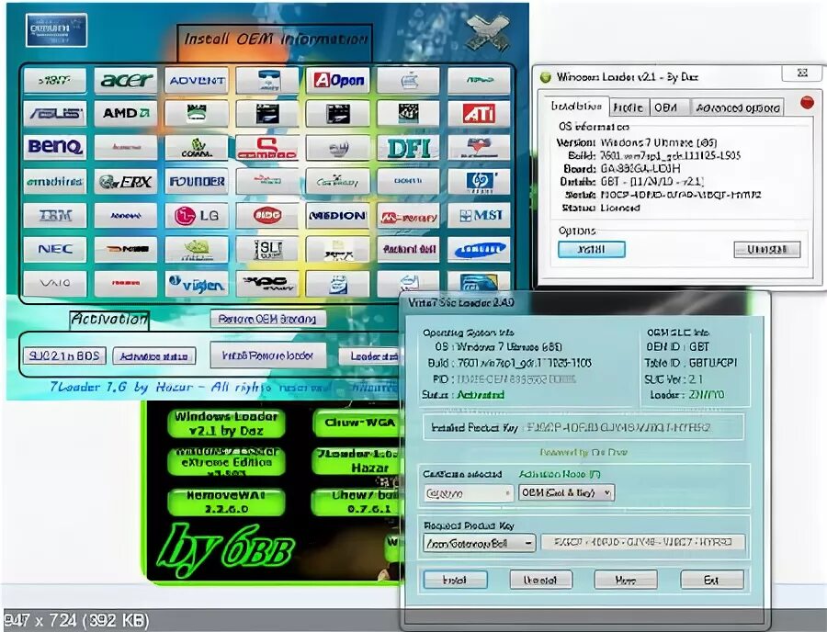Click the Request Product Key text field

pos(643,542)
